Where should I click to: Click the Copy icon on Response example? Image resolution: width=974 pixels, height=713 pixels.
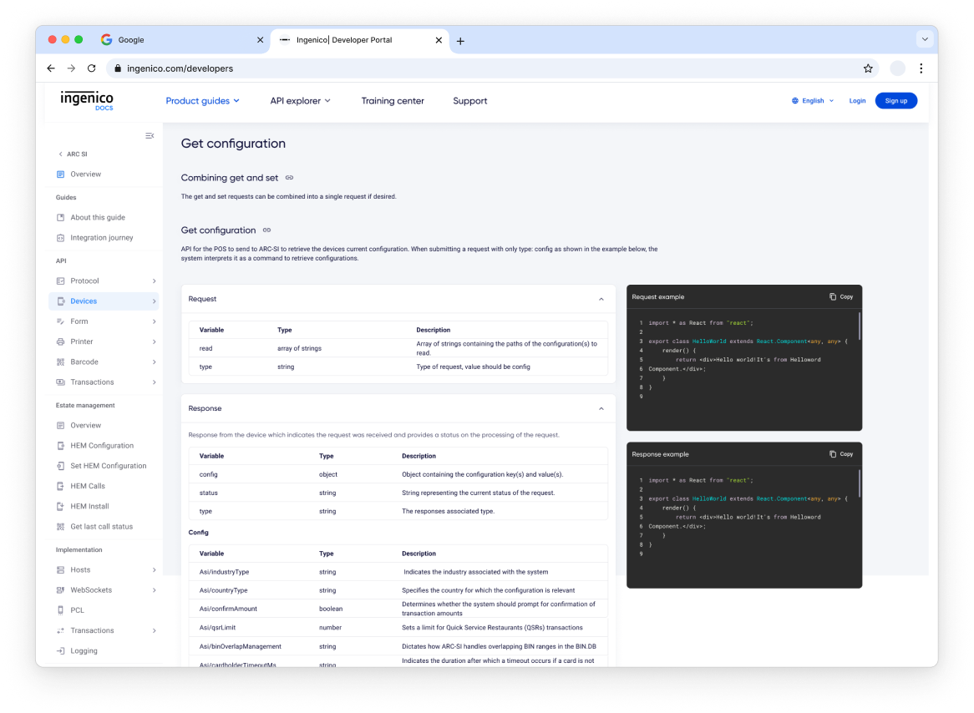[833, 454]
